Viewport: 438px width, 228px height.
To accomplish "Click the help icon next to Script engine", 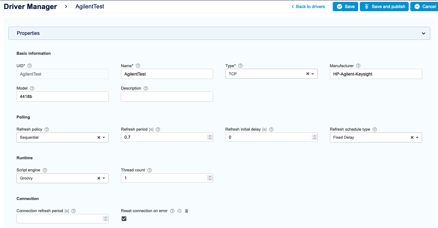I will point(45,170).
